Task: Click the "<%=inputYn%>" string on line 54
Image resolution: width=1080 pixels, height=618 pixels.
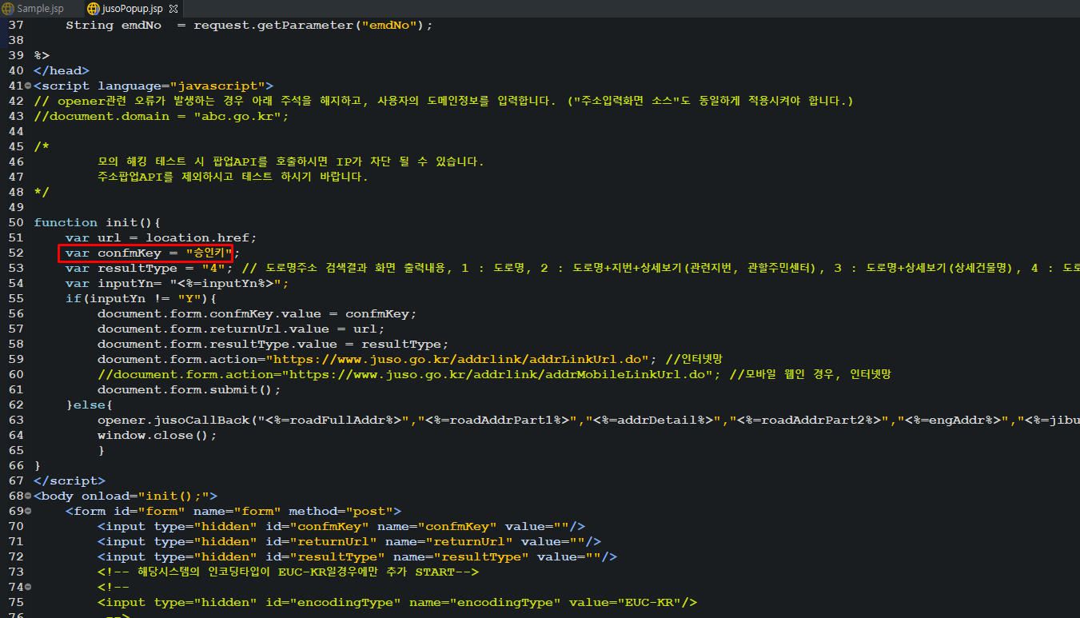Action: pyautogui.click(x=225, y=283)
